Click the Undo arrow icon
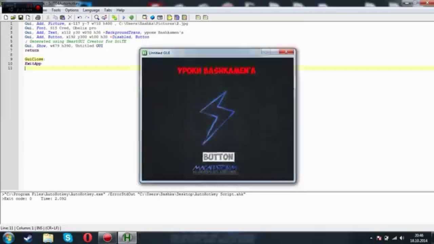 click(80, 17)
